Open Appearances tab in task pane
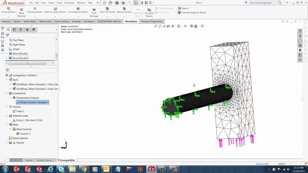The height and width of the screenshot is (173, 308). tap(300, 50)
